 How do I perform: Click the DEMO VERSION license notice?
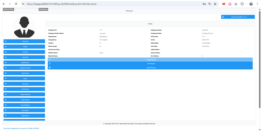(x=21, y=128)
